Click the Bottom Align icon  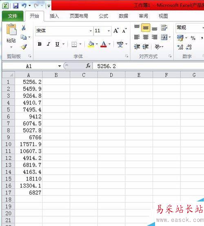pos(154,28)
